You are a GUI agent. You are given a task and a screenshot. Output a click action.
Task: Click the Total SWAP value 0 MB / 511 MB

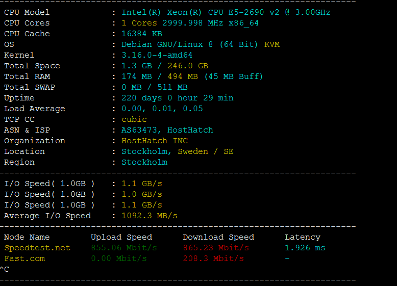(154, 87)
